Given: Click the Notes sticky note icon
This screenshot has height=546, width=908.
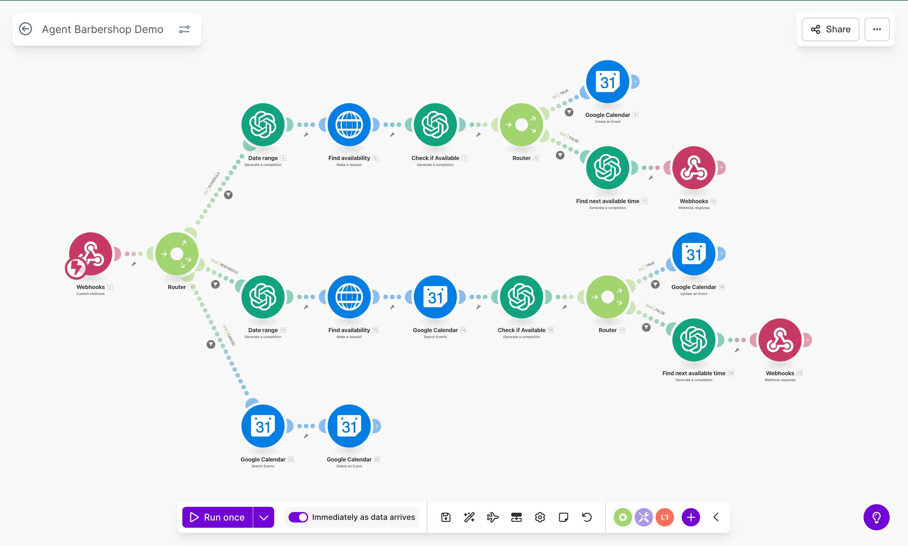Looking at the screenshot, I should point(563,517).
